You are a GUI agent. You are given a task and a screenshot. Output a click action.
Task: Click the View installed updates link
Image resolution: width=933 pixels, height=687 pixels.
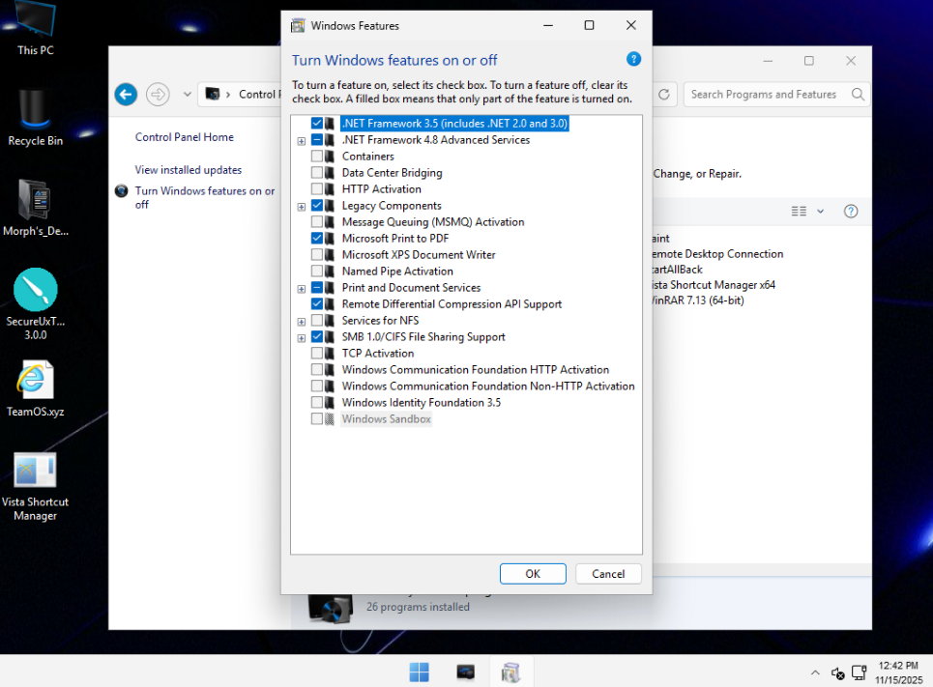pyautogui.click(x=188, y=170)
